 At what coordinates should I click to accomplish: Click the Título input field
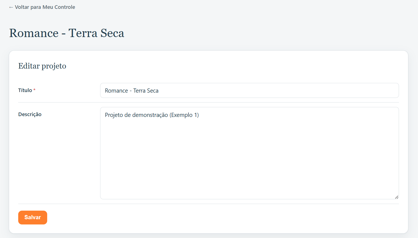[x=249, y=90]
